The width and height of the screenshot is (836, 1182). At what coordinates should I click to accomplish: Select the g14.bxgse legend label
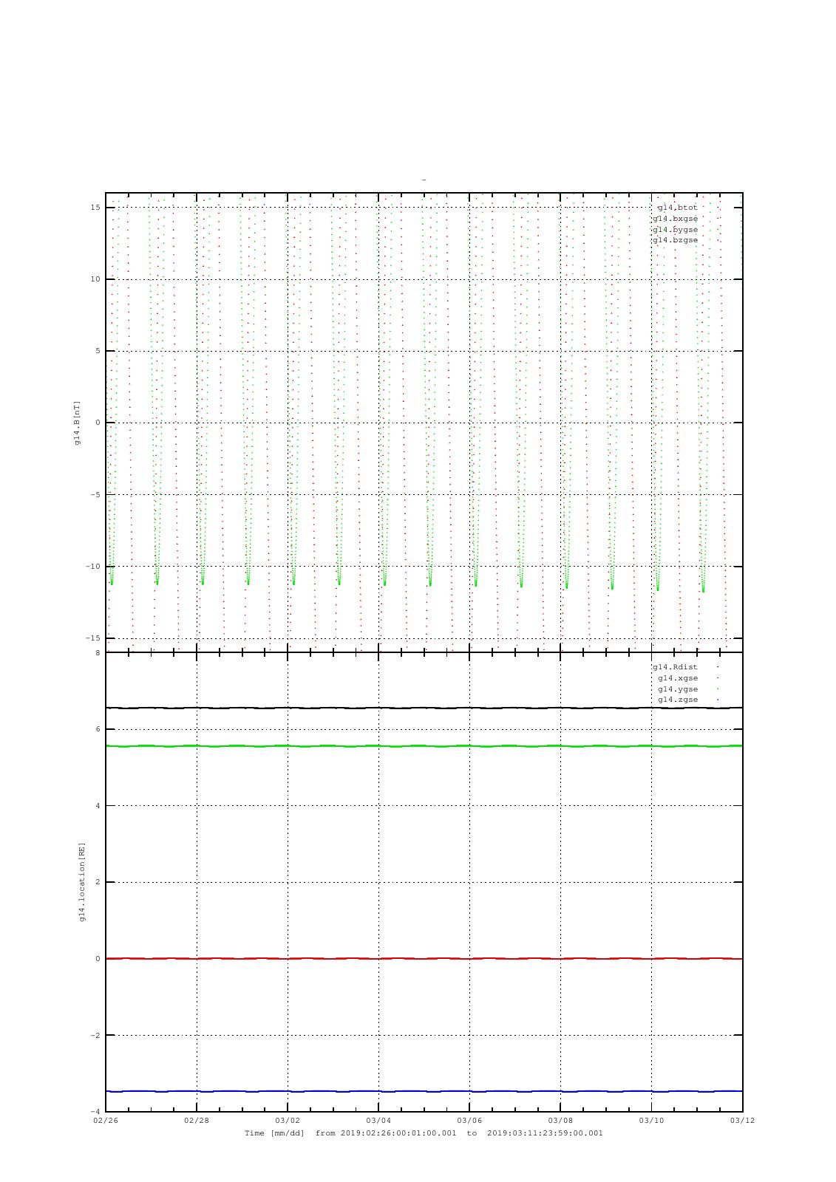click(x=675, y=219)
